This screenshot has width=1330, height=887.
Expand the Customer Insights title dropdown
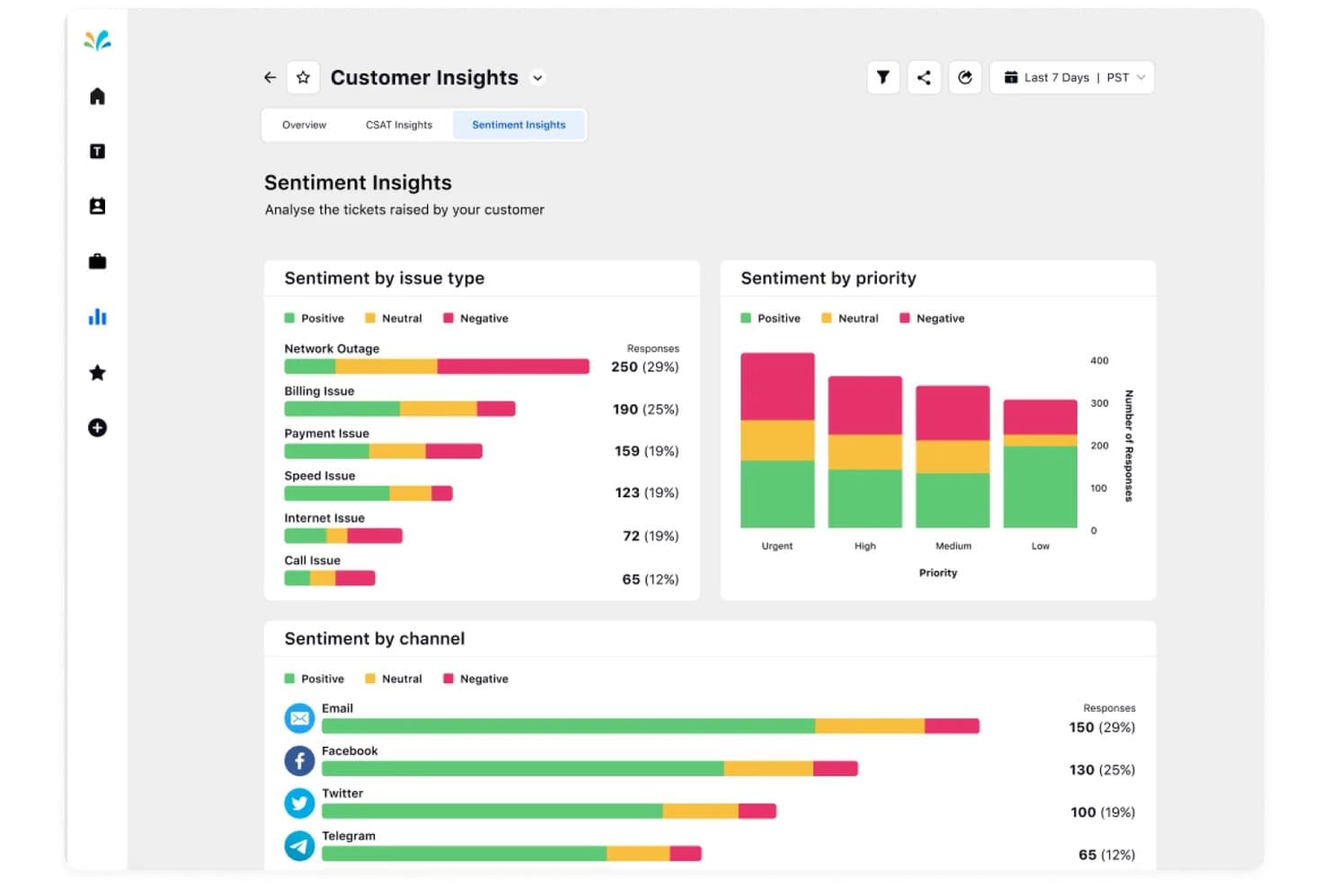(537, 77)
